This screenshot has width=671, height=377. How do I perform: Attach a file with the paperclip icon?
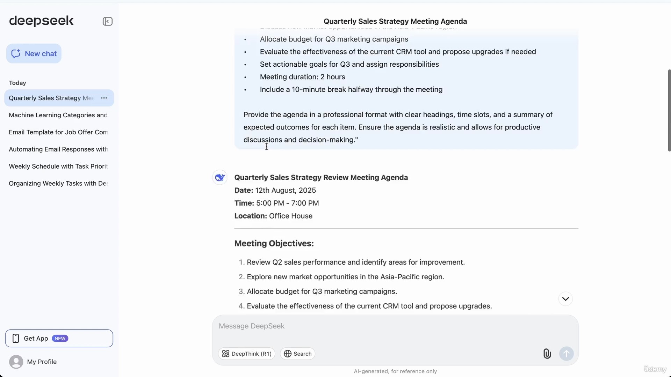pyautogui.click(x=547, y=354)
